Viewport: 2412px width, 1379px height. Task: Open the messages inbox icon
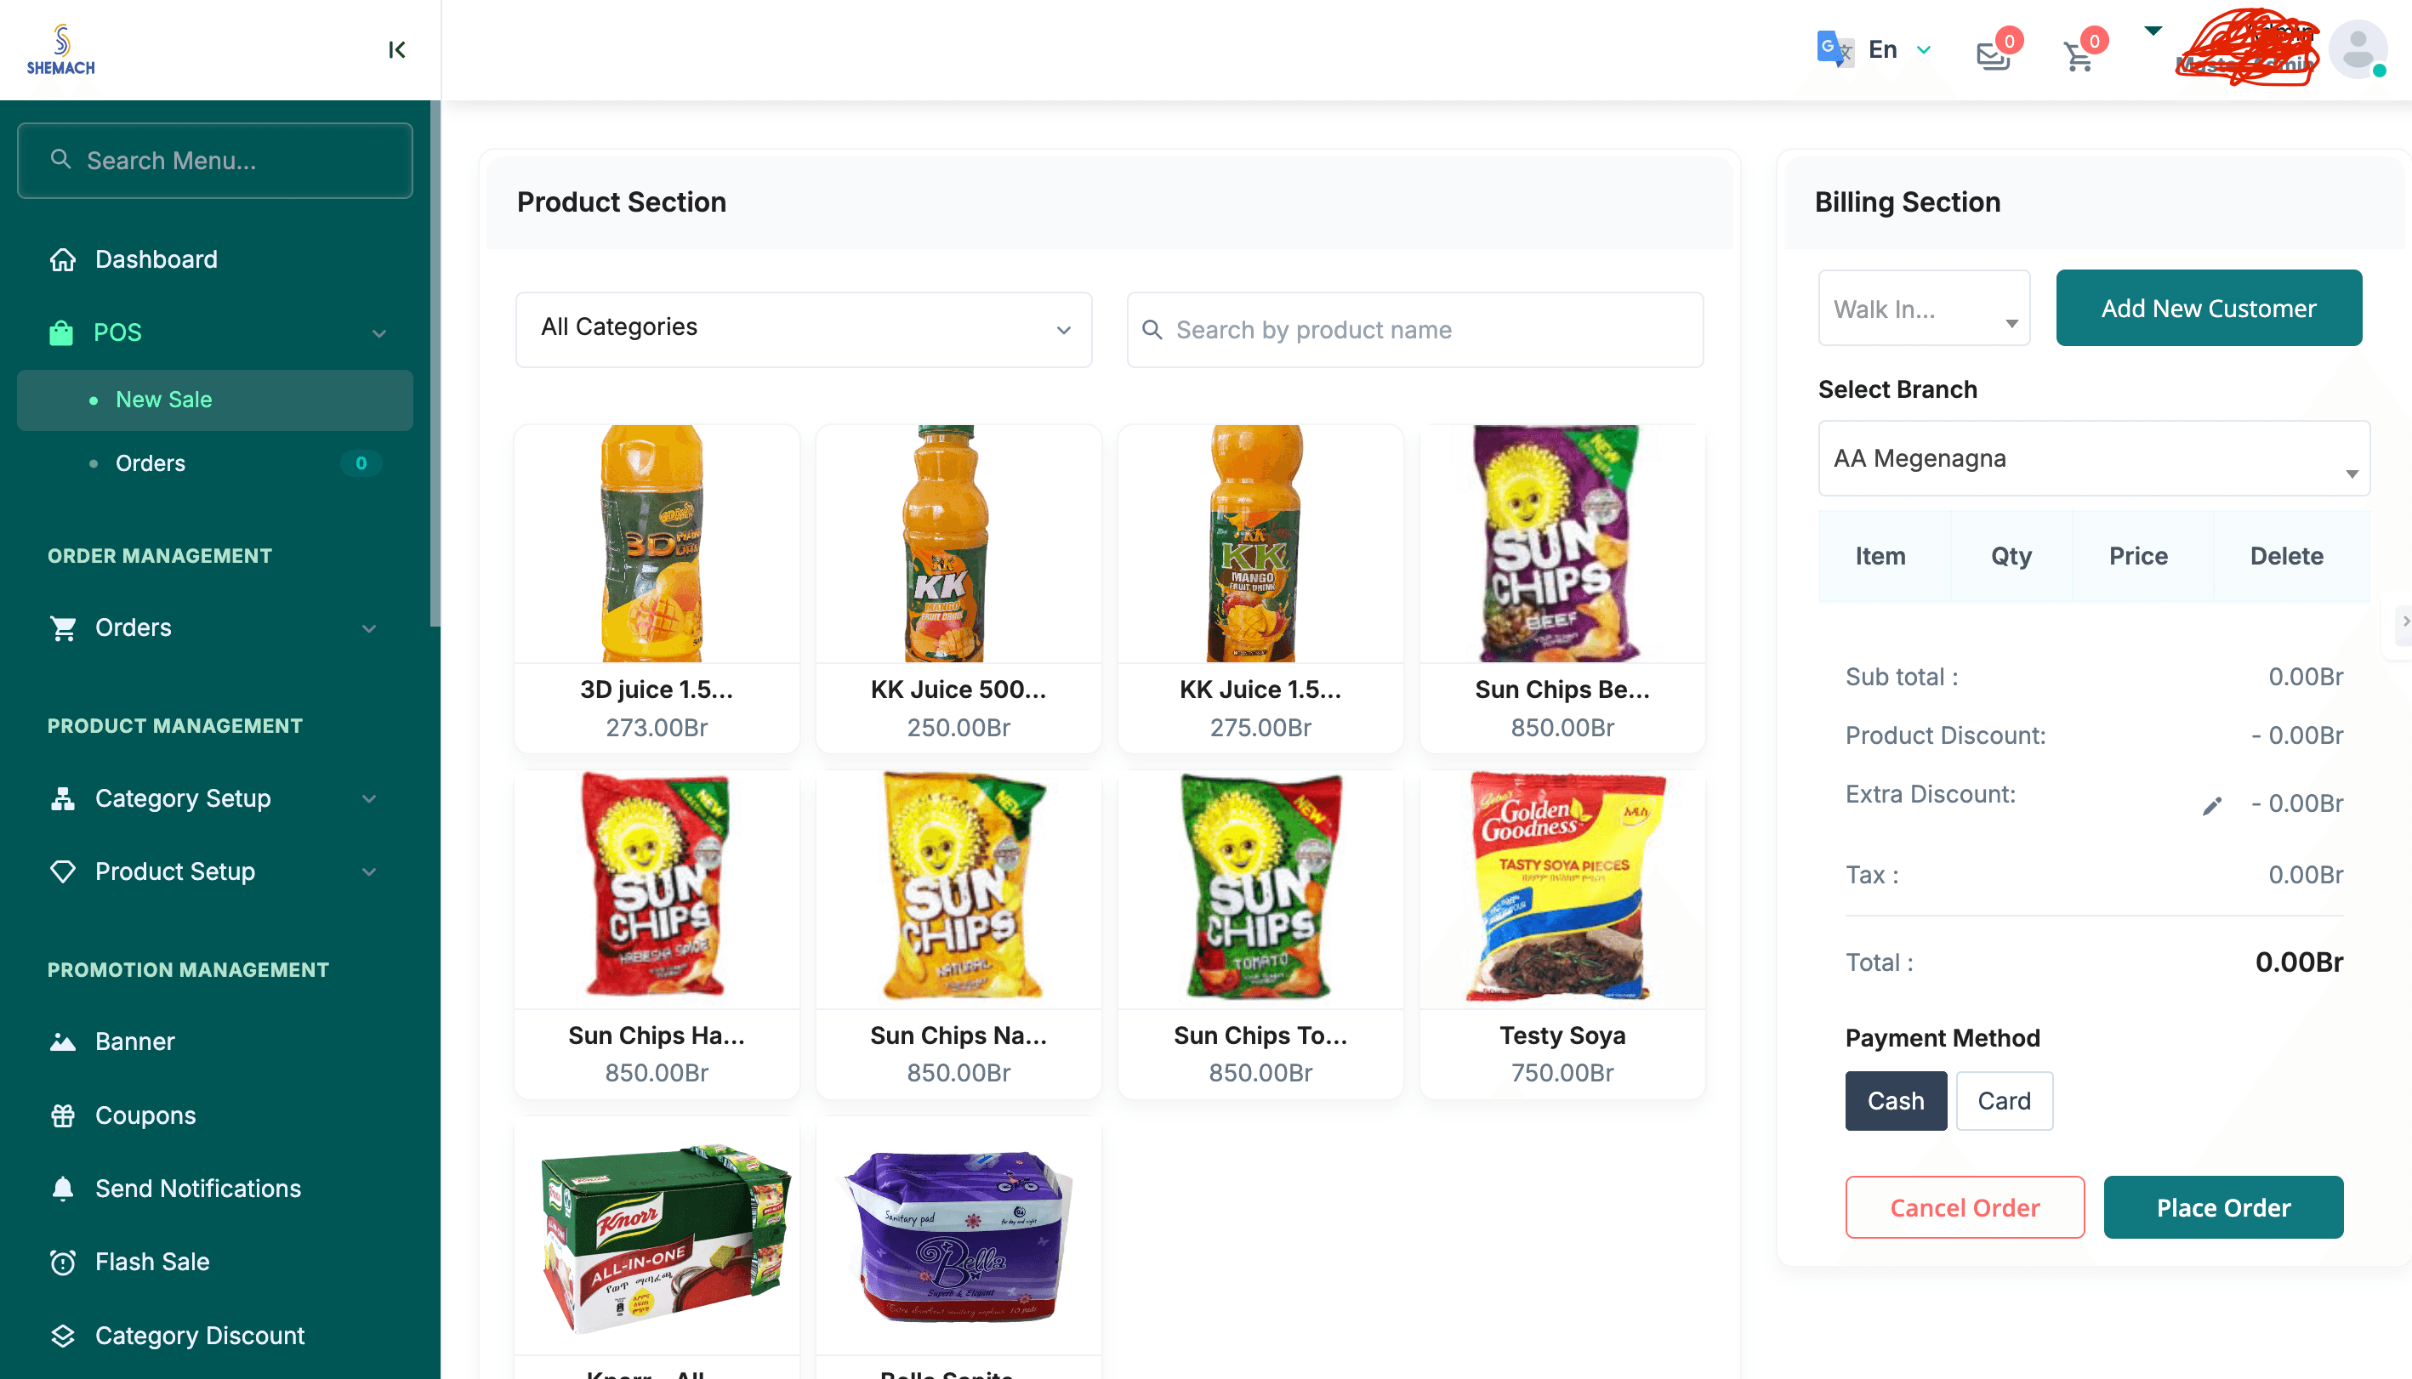tap(1993, 55)
